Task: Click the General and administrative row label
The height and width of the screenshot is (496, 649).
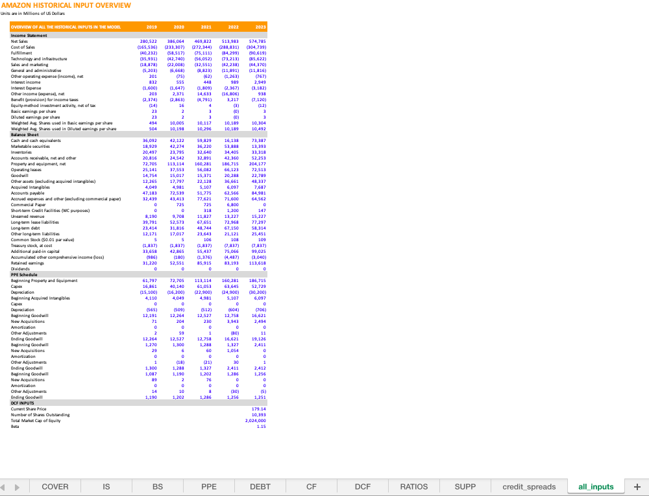Action: 36,70
